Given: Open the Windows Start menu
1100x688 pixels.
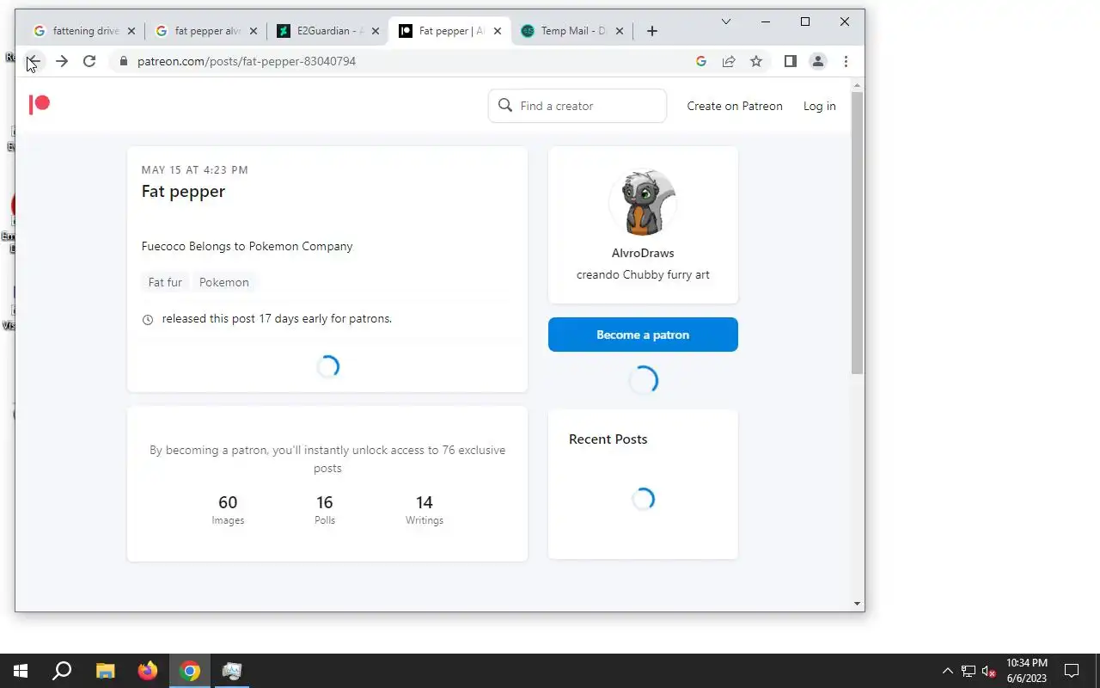Looking at the screenshot, I should pos(21,671).
